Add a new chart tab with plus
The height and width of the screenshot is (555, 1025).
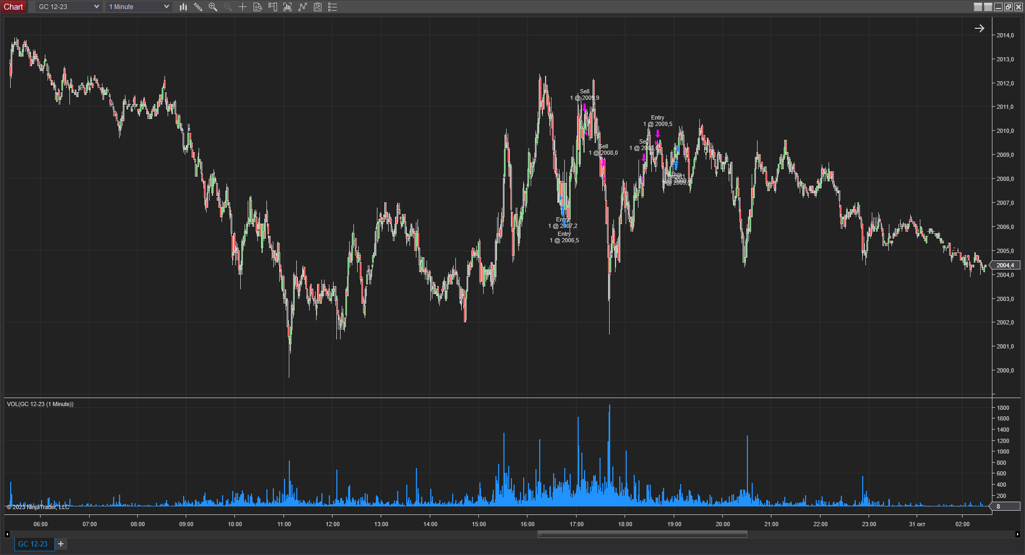click(x=61, y=544)
